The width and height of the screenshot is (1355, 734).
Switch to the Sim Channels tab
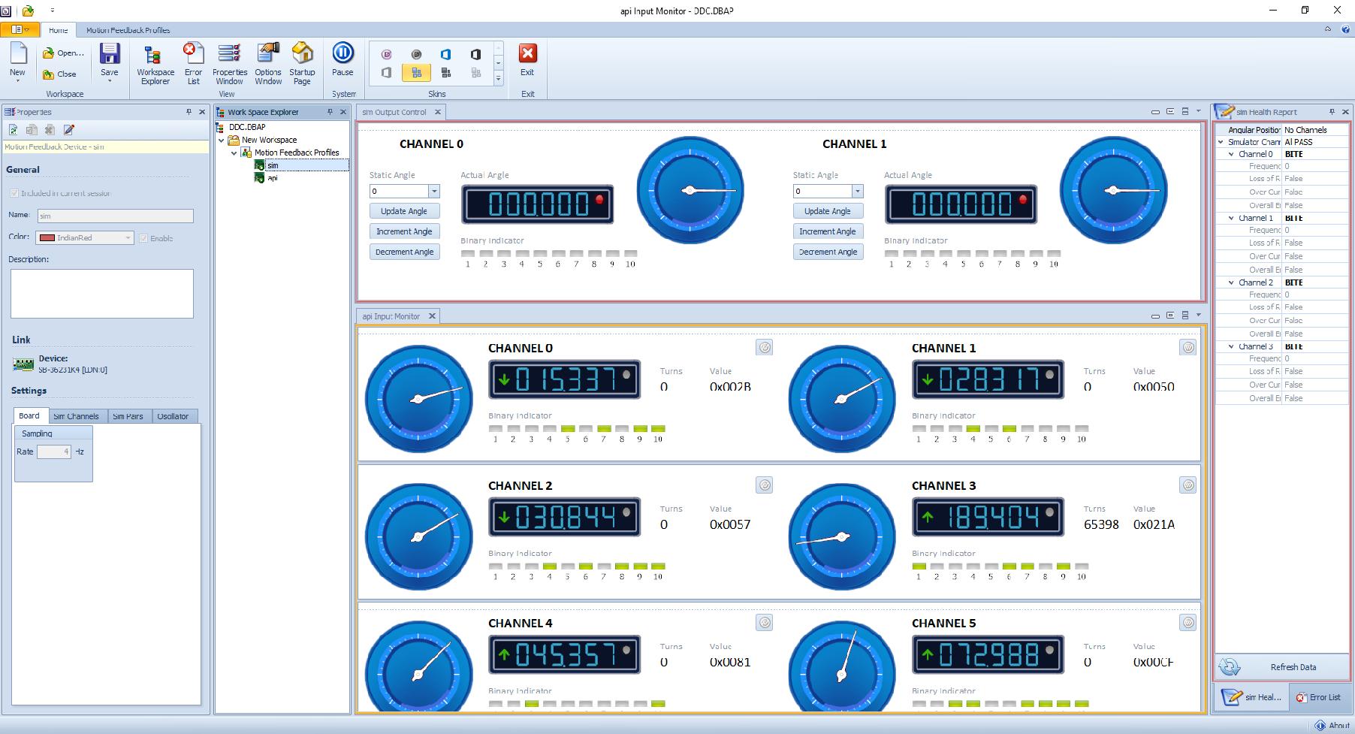pyautogui.click(x=76, y=416)
